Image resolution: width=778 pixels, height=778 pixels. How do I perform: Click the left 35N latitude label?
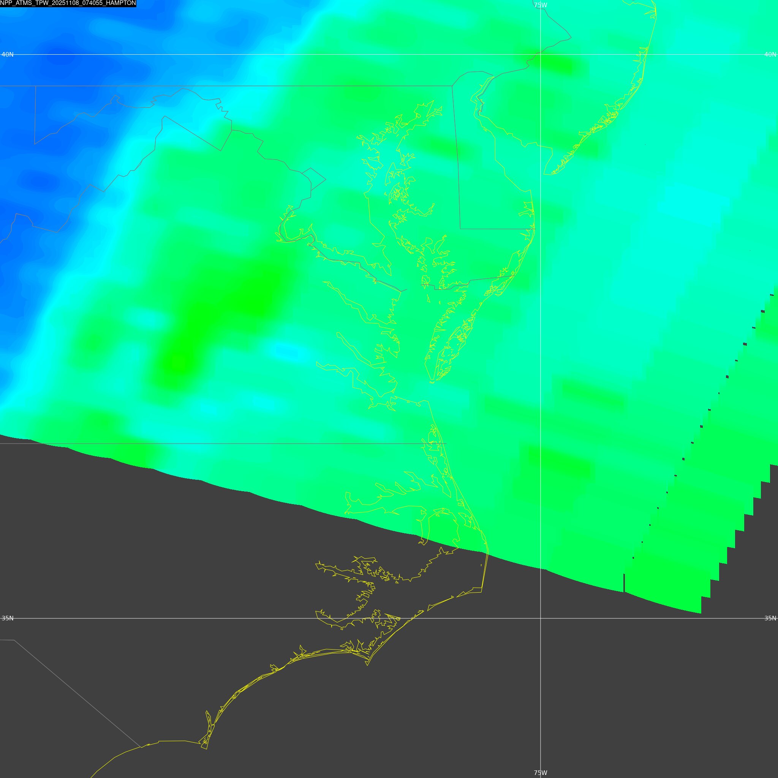tap(7, 618)
